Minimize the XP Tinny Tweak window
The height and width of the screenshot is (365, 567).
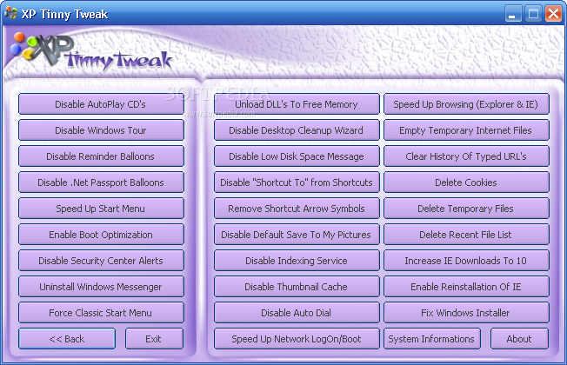pos(513,14)
